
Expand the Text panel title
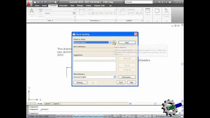(x=50, y=21)
